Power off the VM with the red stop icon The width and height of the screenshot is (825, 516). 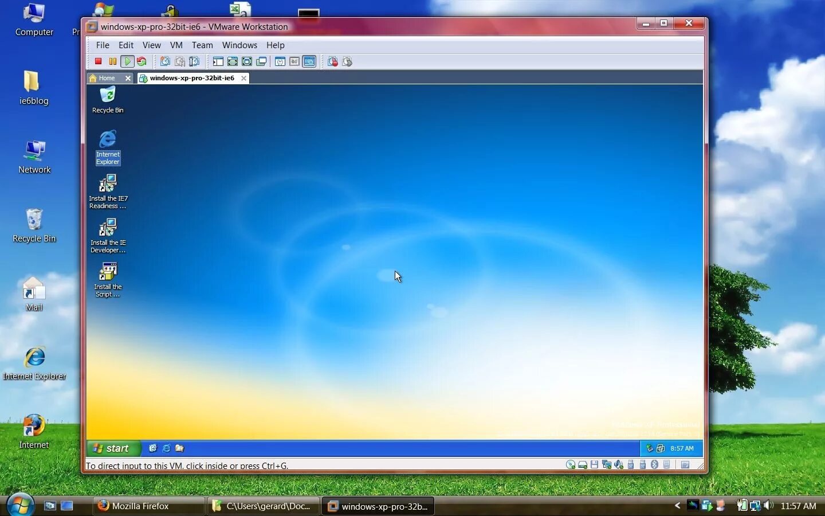(x=98, y=61)
